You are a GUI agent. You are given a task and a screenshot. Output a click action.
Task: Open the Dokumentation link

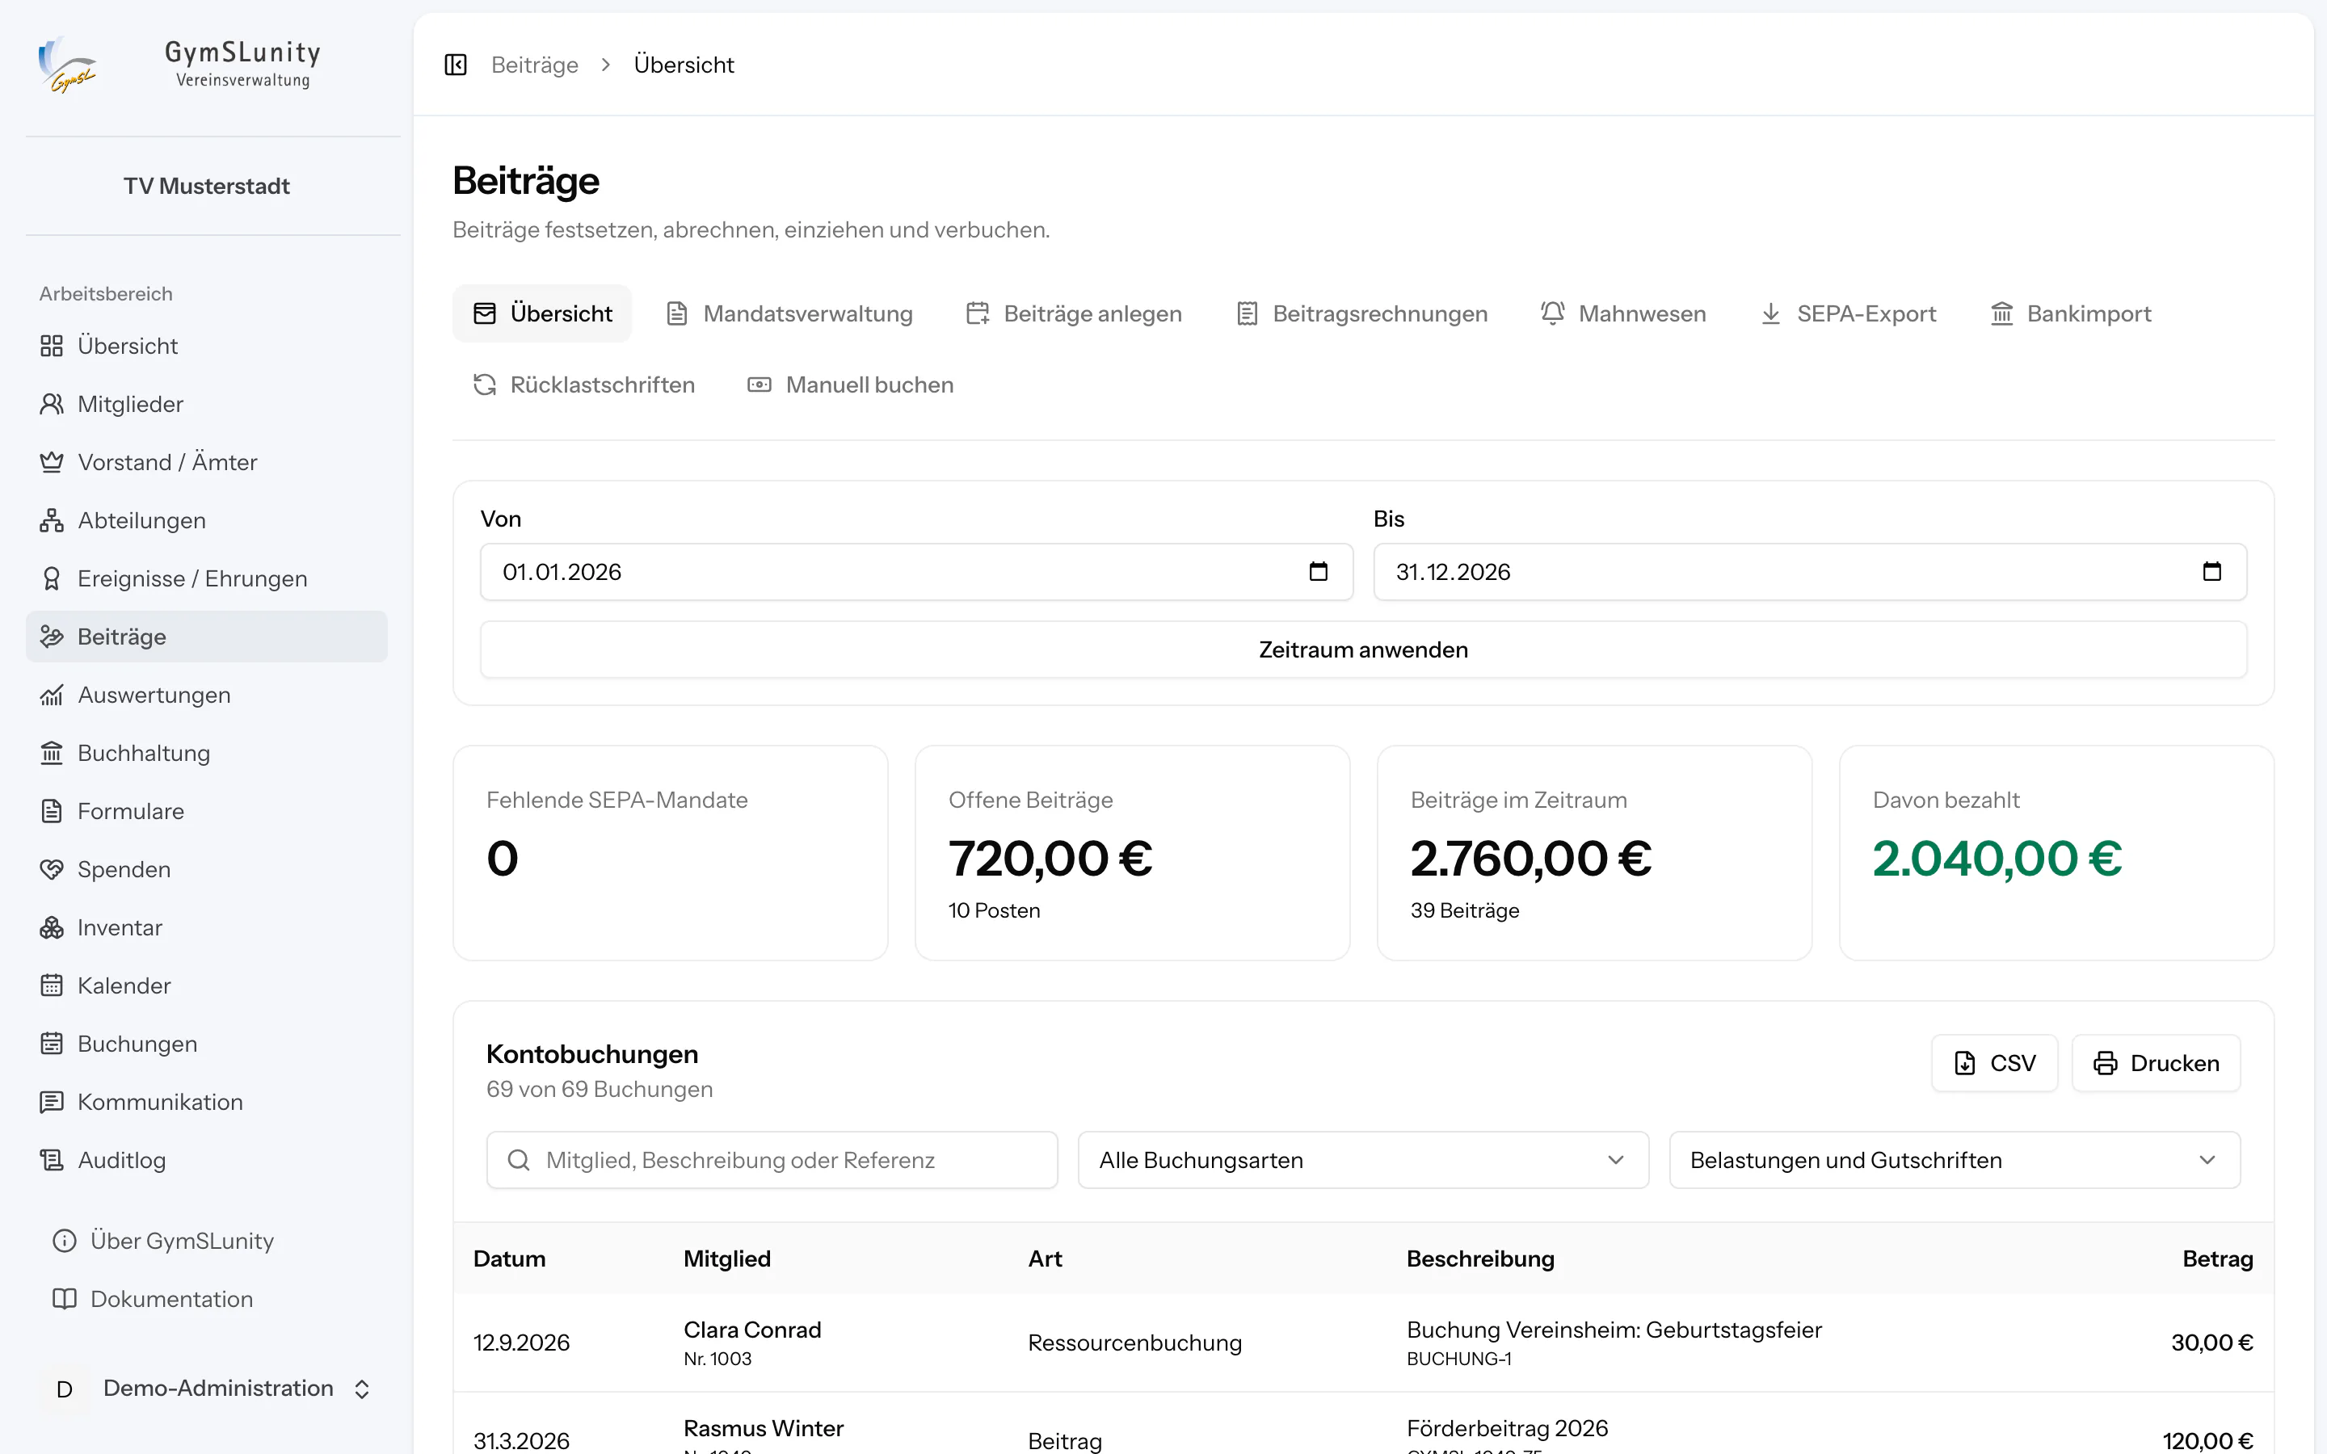(207, 1299)
